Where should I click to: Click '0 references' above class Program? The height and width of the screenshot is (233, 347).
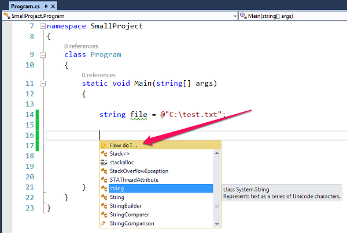pyautogui.click(x=81, y=46)
